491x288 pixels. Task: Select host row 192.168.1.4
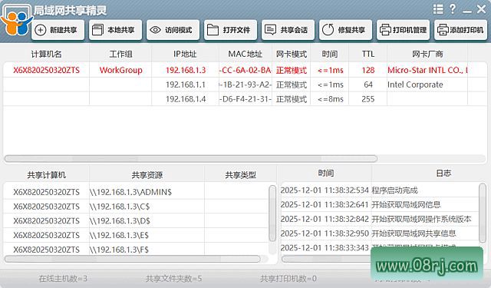click(x=245, y=99)
